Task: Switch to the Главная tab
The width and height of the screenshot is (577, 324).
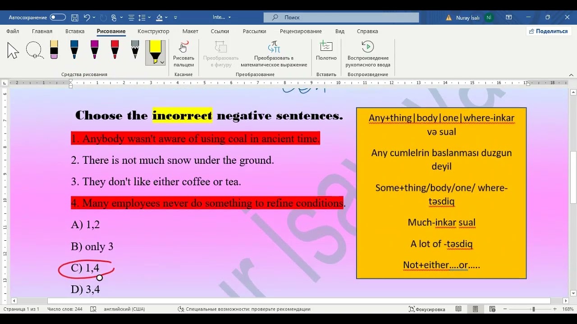Action: 42,31
